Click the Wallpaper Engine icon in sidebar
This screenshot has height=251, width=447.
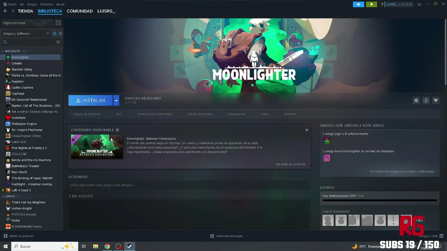pyautogui.click(x=8, y=124)
